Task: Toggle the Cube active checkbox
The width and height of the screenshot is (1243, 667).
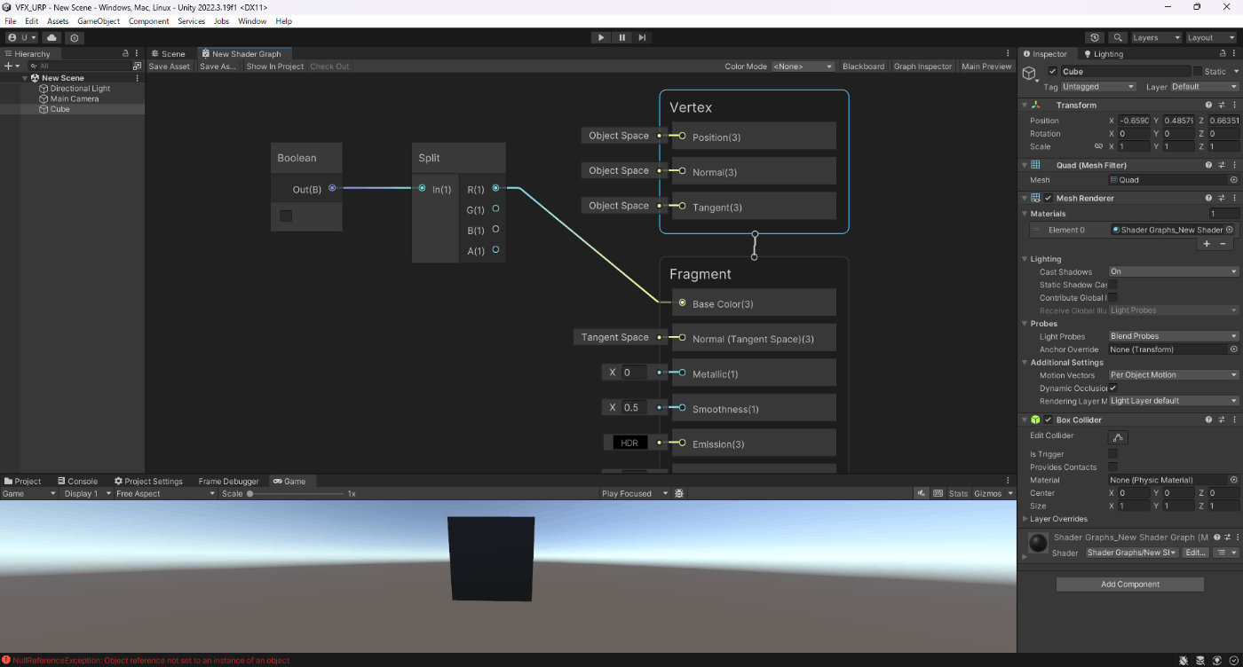Action: tap(1053, 71)
